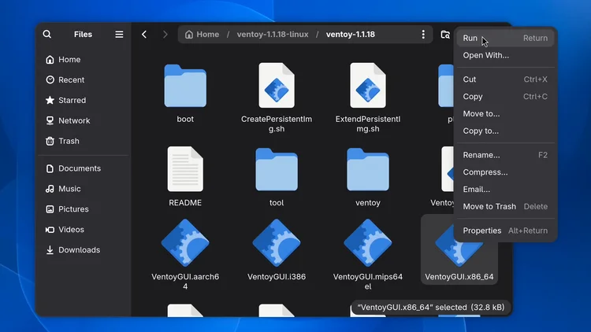Open Trash in the sidebar
This screenshot has height=332, width=591.
click(x=83, y=141)
